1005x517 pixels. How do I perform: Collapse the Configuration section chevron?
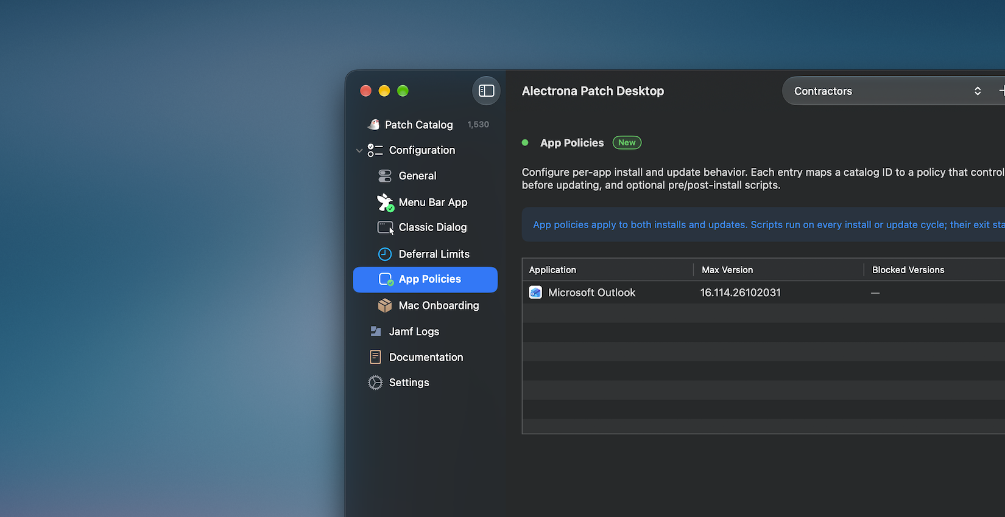(359, 150)
